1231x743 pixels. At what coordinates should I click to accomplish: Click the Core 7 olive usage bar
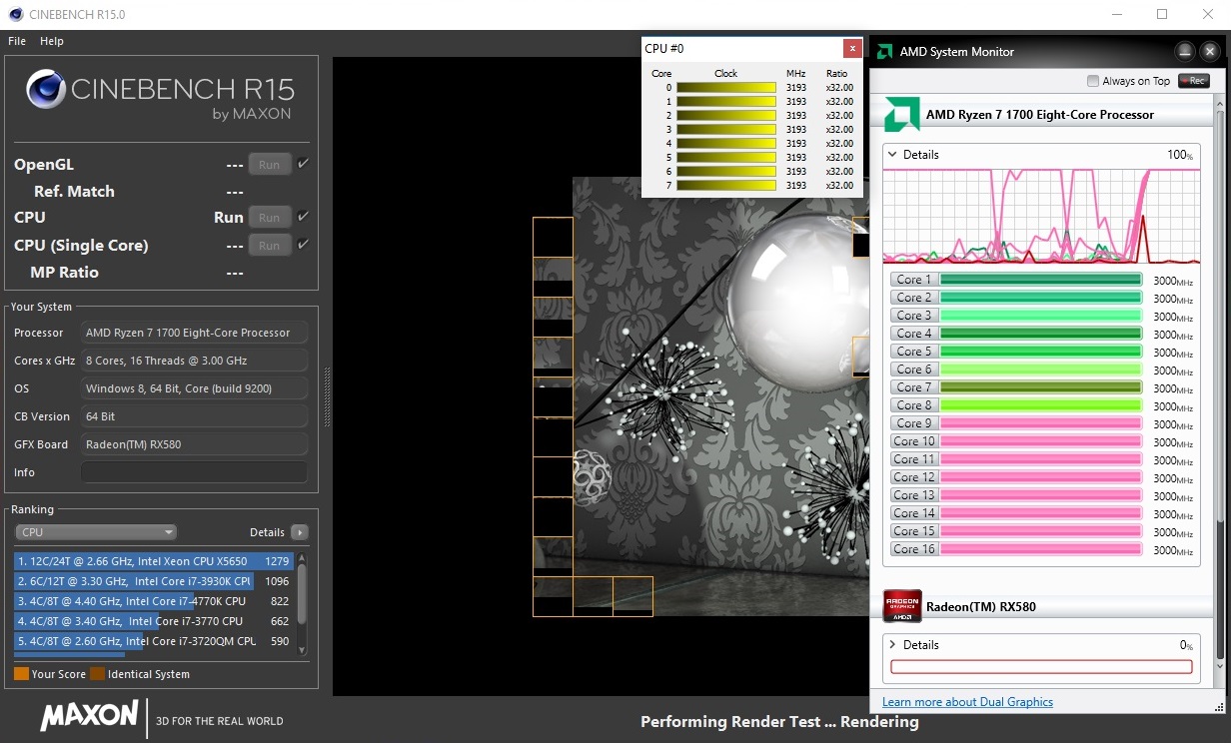pyautogui.click(x=1040, y=387)
